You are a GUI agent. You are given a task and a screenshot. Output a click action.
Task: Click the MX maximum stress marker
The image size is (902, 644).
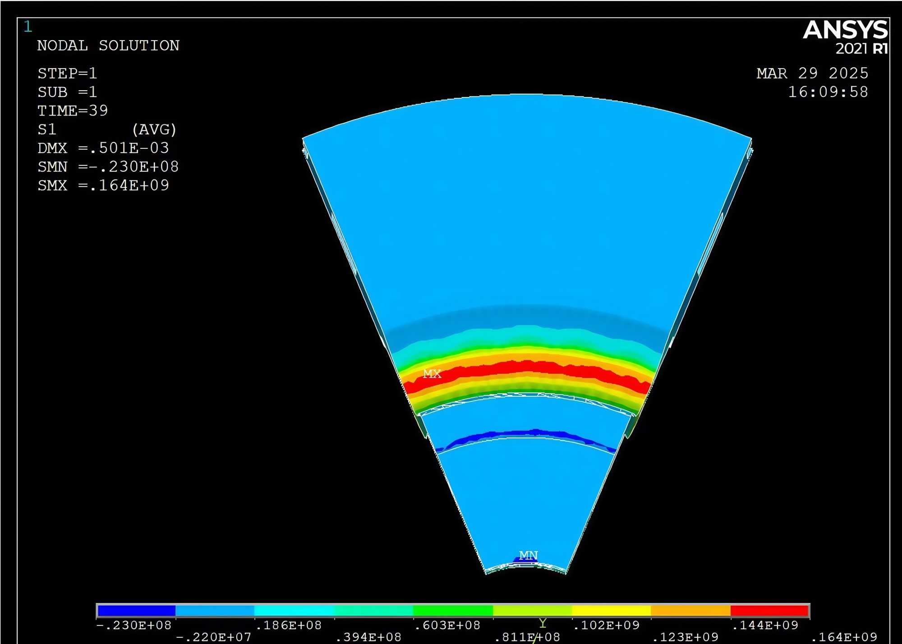pos(432,374)
